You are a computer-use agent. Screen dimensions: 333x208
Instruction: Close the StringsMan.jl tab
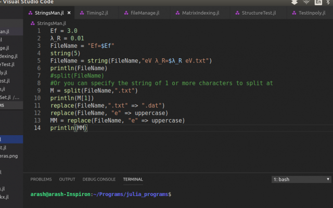[69, 13]
